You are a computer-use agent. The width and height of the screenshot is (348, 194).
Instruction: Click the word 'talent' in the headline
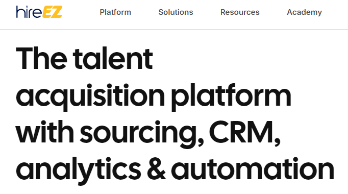113,59
